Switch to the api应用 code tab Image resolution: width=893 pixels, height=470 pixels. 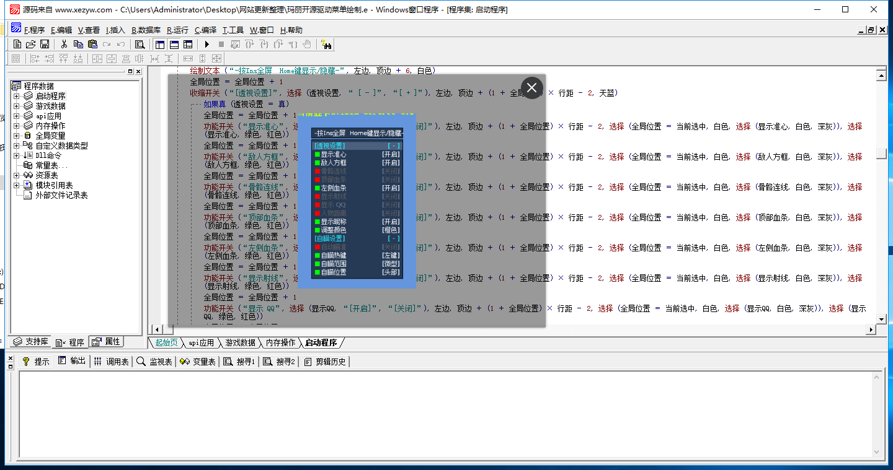tap(202, 342)
